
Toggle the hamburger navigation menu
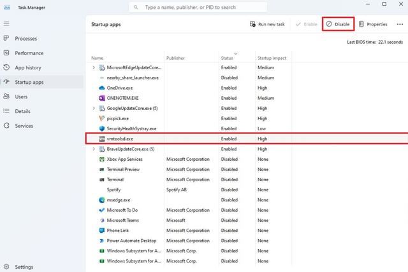click(x=6, y=24)
